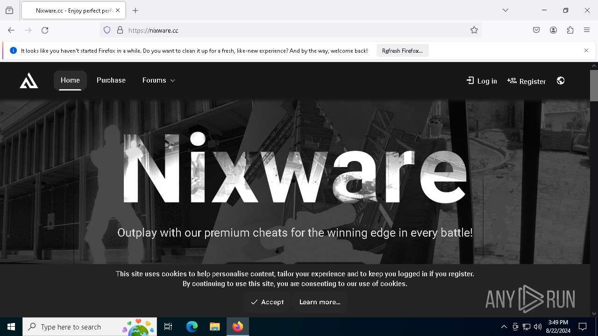
Task: Click the browser Forward arrow
Action: pyautogui.click(x=28, y=30)
